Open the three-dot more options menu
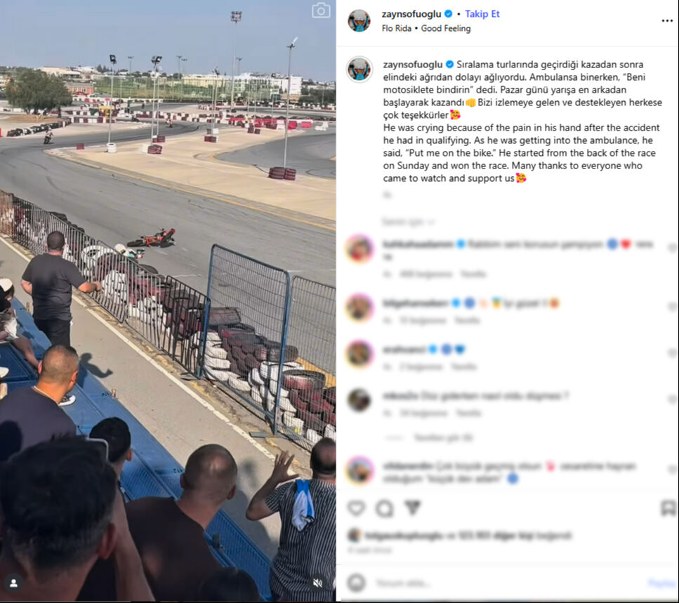 [x=667, y=21]
